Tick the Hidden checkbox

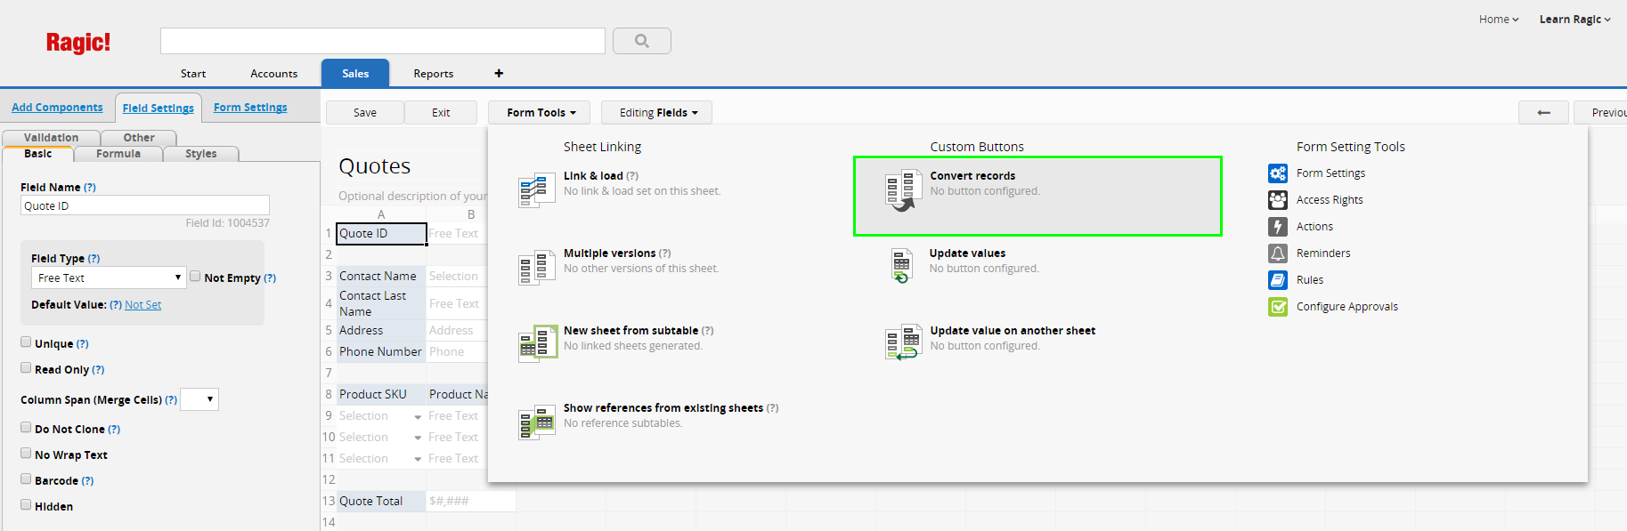pyautogui.click(x=26, y=504)
